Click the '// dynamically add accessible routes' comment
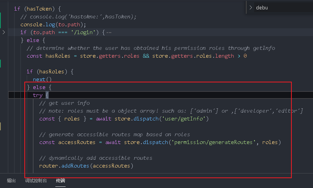Screen dimensions: 313x188 coord(96,158)
